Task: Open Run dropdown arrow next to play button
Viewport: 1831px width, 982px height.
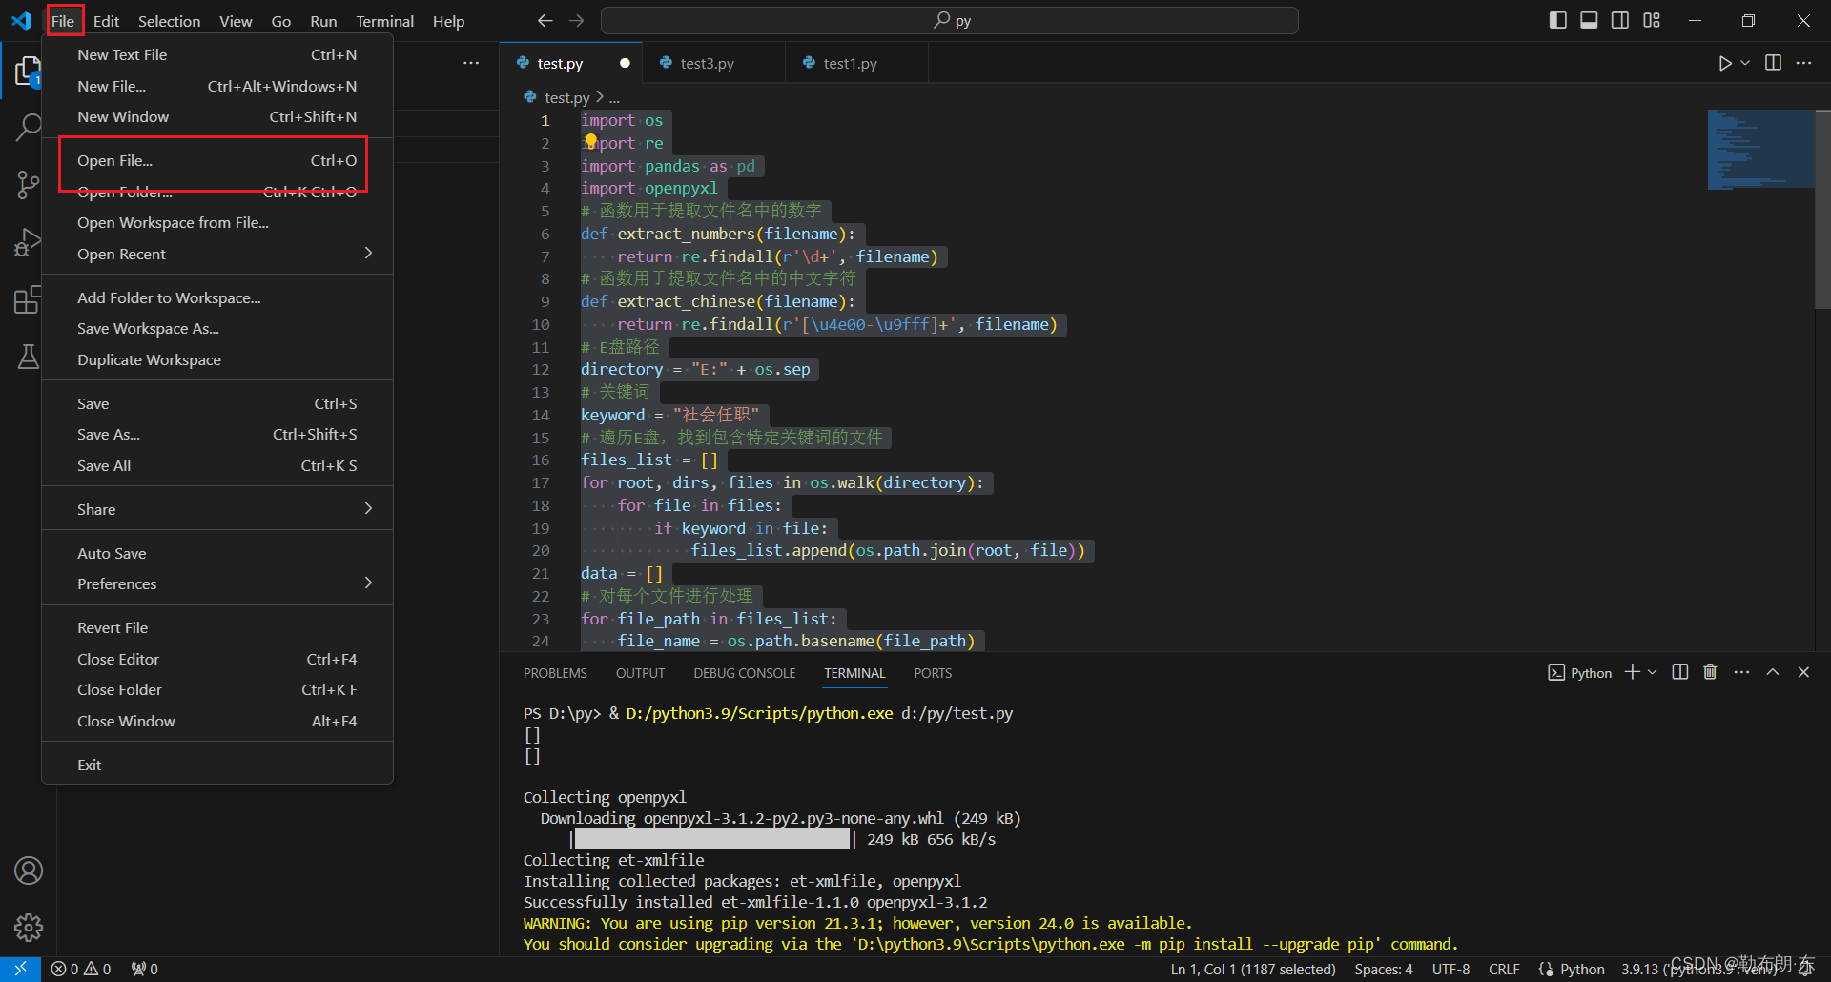Action: 1745,63
